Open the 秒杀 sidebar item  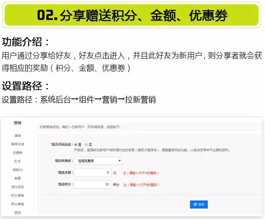click(x=17, y=161)
